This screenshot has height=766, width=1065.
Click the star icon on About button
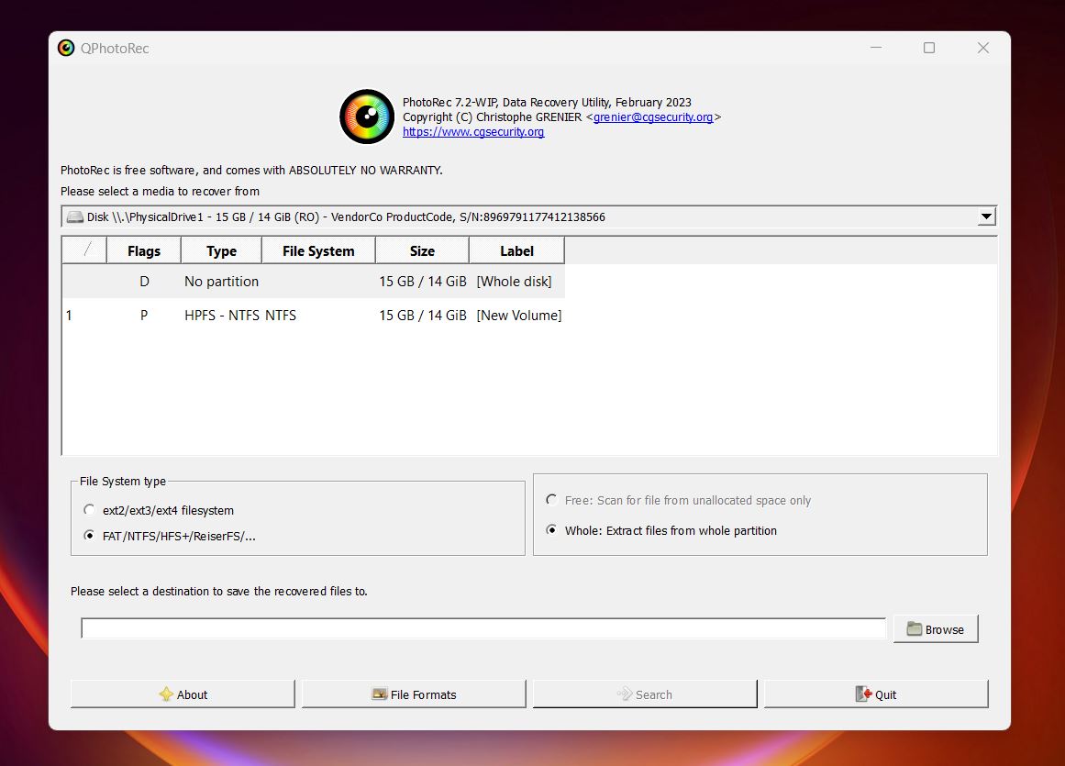tap(166, 694)
